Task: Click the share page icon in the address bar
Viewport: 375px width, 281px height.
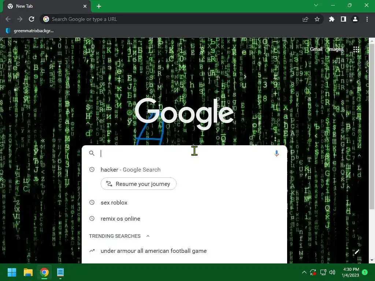Action: click(x=305, y=19)
